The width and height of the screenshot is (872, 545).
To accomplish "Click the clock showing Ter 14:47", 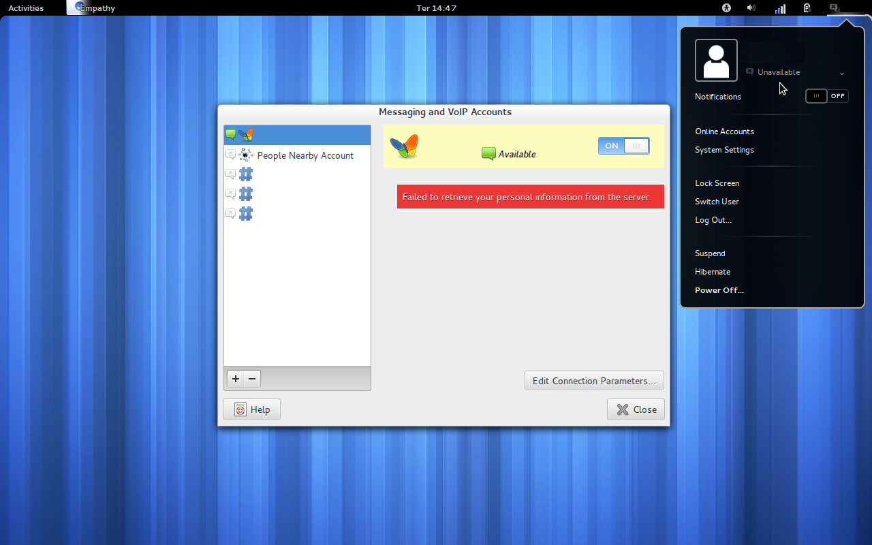I will tap(436, 8).
